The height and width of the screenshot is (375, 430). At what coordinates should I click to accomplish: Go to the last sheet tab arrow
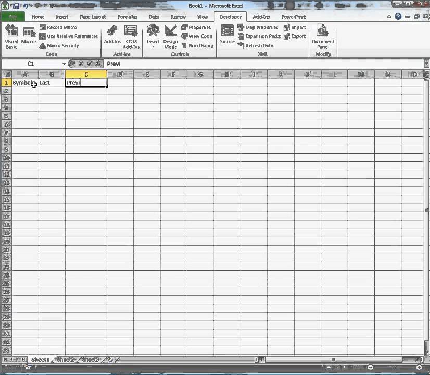24,359
